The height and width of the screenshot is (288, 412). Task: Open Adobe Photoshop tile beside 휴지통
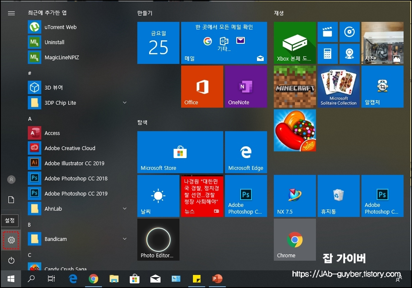point(383,196)
